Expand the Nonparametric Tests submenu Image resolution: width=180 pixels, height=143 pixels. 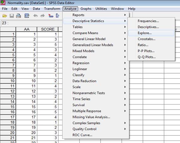tap(95, 93)
